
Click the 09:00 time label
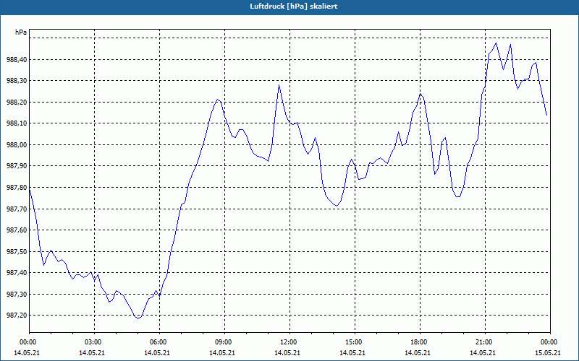[x=224, y=342]
